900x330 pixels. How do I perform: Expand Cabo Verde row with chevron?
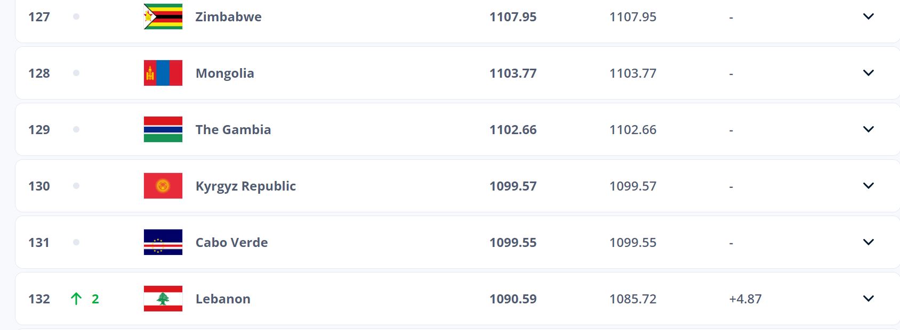(868, 242)
